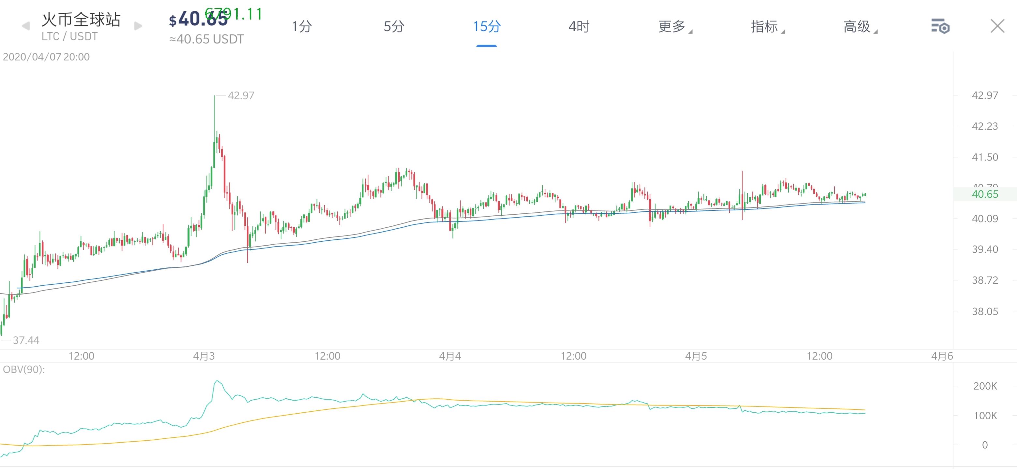Click the 4月3 date on time axis
The width and height of the screenshot is (1017, 469).
[204, 356]
